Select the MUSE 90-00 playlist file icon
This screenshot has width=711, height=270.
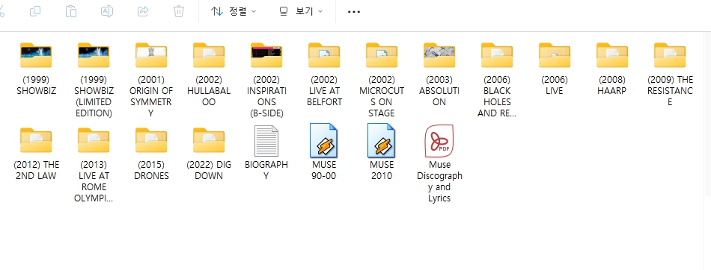pyautogui.click(x=324, y=141)
